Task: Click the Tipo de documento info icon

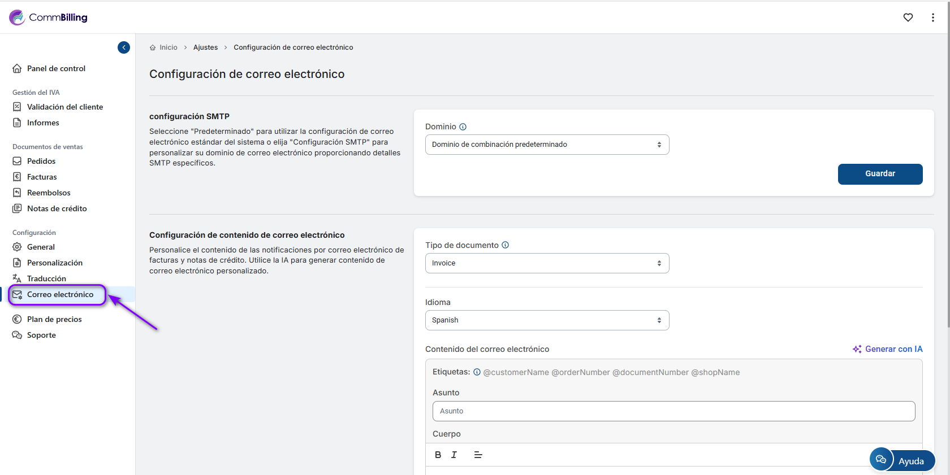Action: click(x=506, y=245)
